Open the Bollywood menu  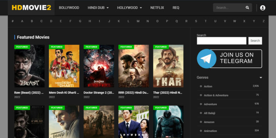click(x=69, y=8)
